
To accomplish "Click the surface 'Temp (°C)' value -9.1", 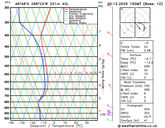I will click(147, 59).
